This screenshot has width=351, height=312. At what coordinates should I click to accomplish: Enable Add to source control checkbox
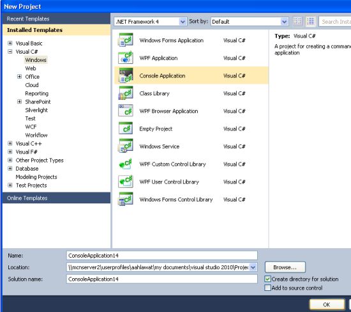[267, 288]
